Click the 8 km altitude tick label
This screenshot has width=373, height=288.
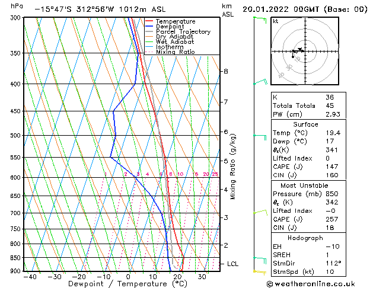point(225,71)
